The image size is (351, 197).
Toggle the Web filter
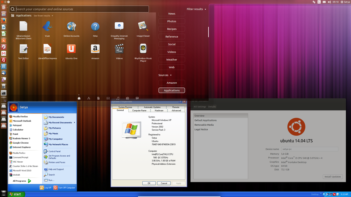(172, 67)
